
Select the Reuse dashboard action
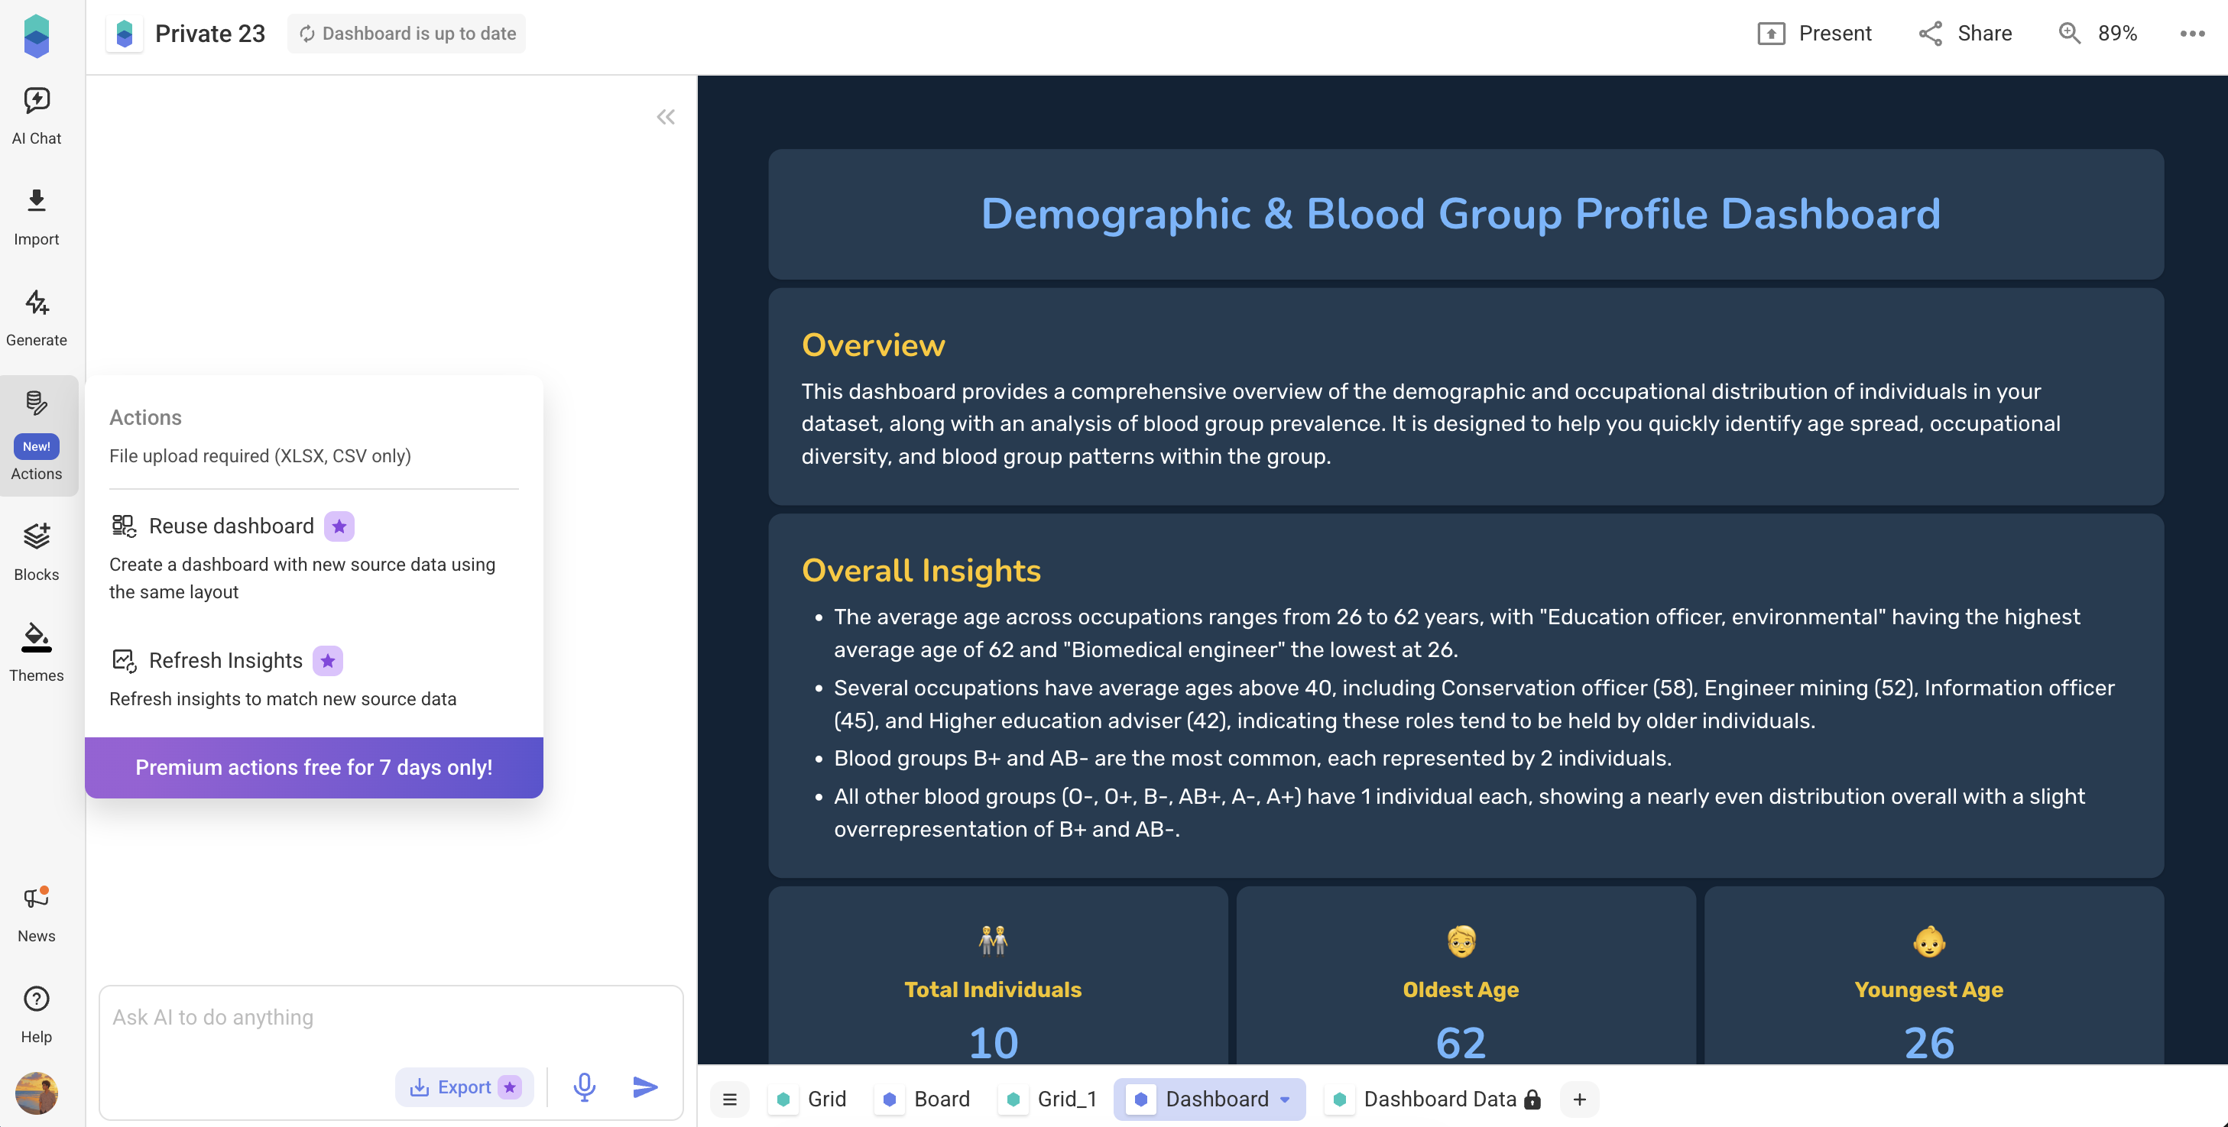[x=231, y=526]
